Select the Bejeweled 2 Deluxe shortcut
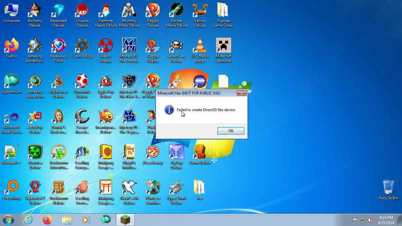Image resolution: width=402 pixels, height=226 pixels. click(35, 192)
